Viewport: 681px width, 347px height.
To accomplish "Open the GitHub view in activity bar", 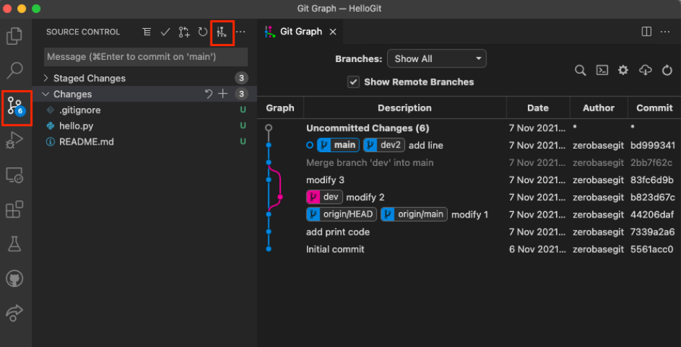I will (15, 279).
